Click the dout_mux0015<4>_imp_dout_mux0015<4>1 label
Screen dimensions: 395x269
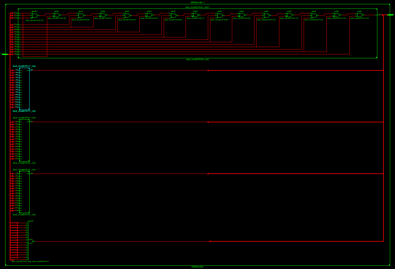pyautogui.click(x=30, y=261)
